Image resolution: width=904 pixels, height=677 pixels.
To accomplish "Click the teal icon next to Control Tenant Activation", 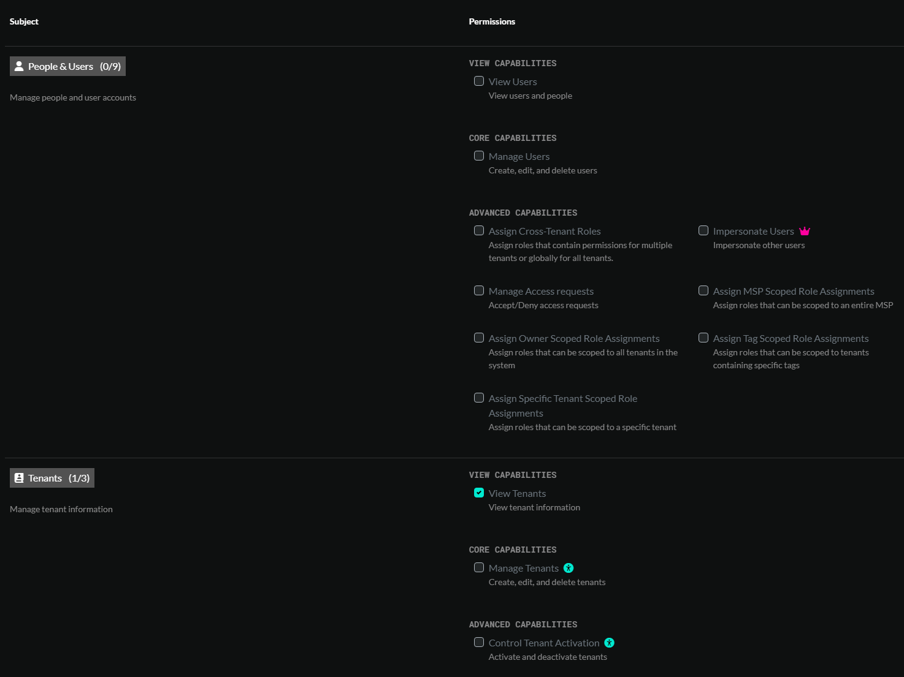I will coord(609,643).
